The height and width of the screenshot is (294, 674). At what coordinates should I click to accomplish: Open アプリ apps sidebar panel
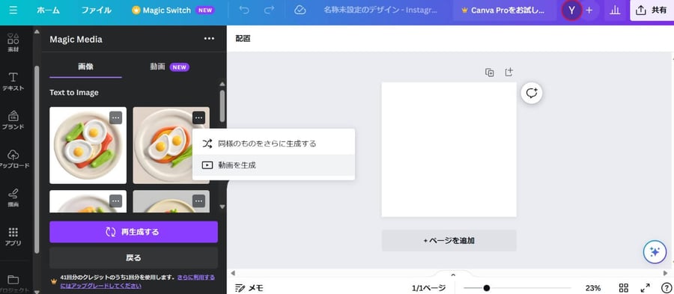click(x=13, y=236)
